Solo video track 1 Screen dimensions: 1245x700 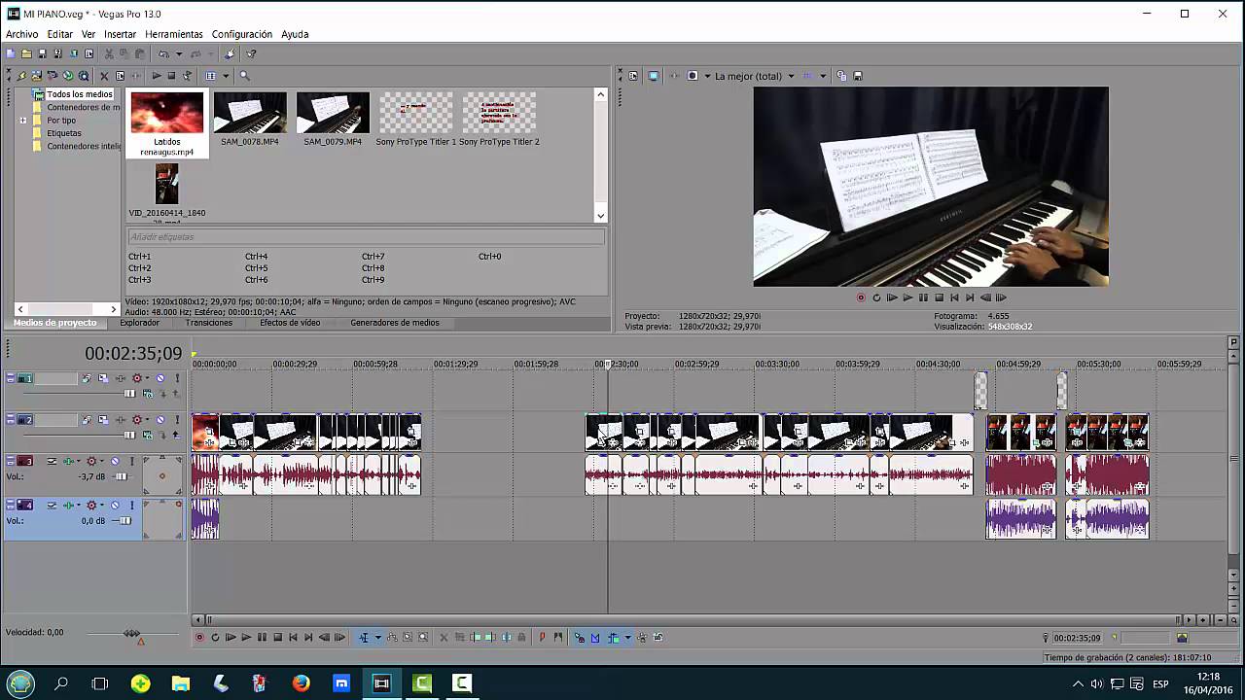(x=177, y=378)
